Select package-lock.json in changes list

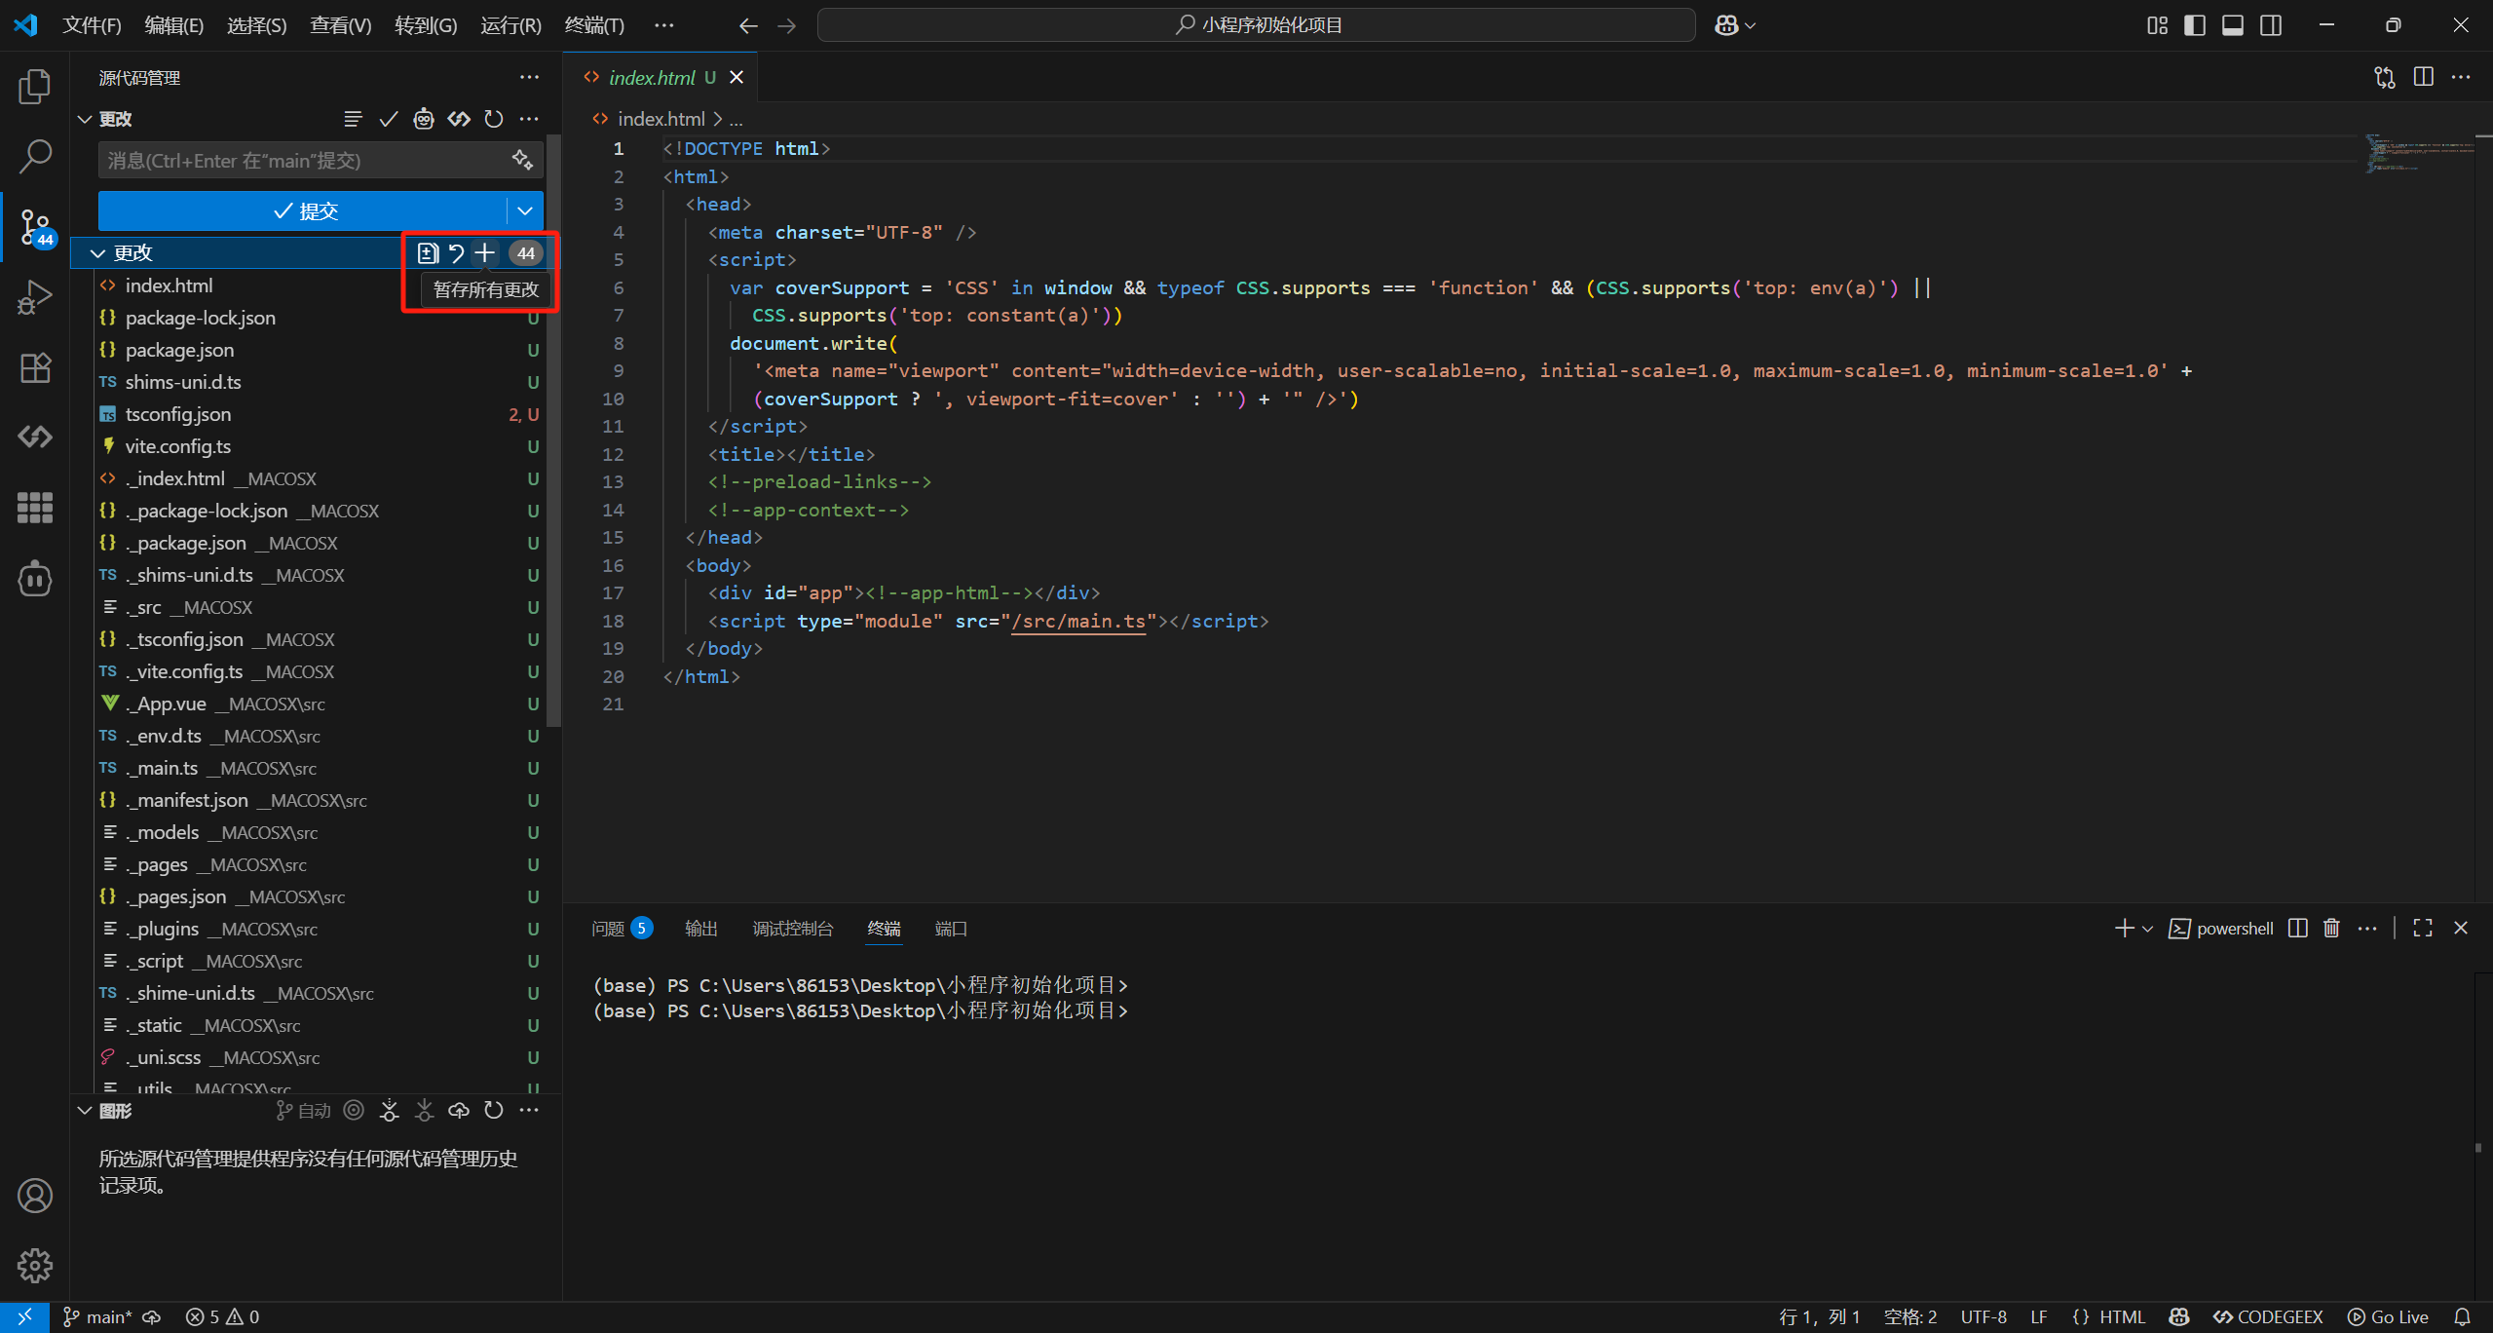tap(316, 318)
